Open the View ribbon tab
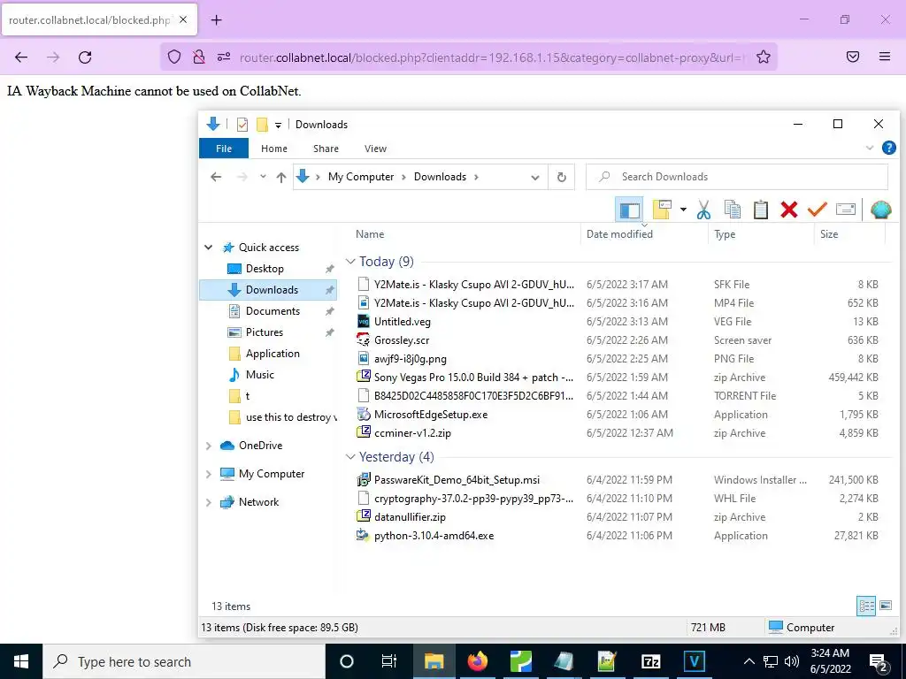 tap(375, 149)
